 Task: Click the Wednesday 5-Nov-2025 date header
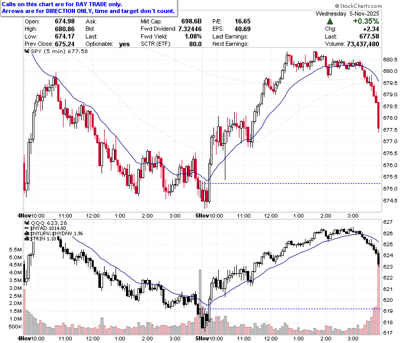347,14
